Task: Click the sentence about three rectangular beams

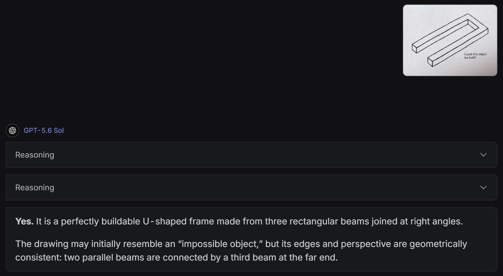Action: pos(249,221)
